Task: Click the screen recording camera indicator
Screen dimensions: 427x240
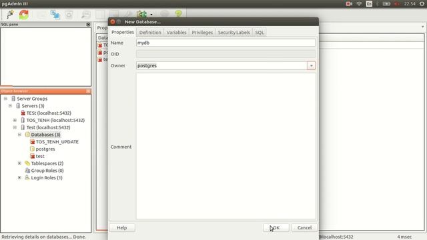Action: [x=349, y=4]
